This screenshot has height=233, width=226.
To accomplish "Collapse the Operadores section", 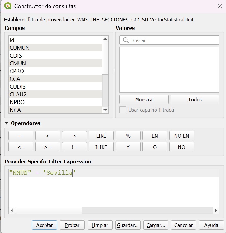I will click(7, 123).
